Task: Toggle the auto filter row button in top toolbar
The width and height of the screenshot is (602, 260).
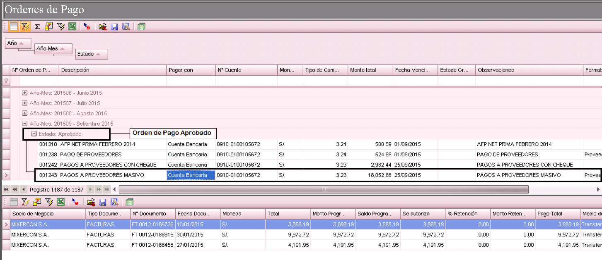Action: click(x=25, y=27)
